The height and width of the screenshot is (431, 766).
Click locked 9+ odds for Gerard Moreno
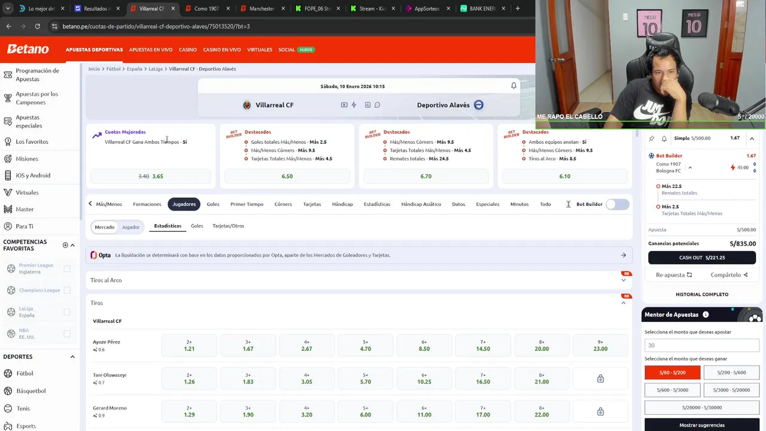[x=600, y=411]
